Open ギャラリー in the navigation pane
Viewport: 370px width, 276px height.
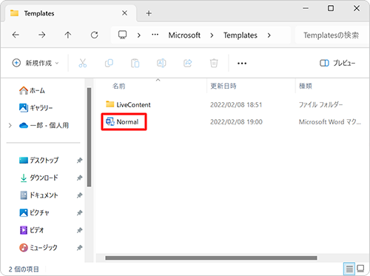[36, 108]
